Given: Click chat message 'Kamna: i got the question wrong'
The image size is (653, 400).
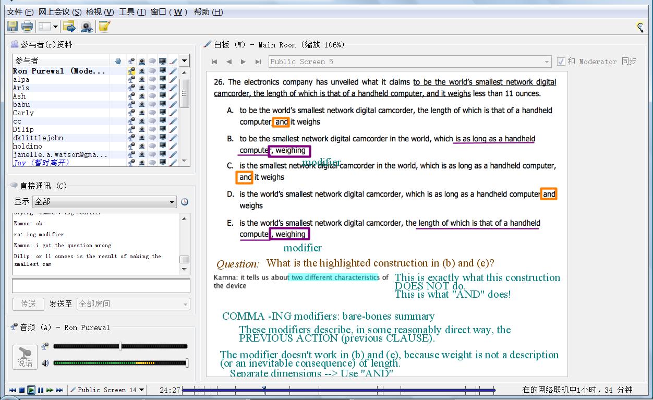Looking at the screenshot, I should click(x=63, y=245).
